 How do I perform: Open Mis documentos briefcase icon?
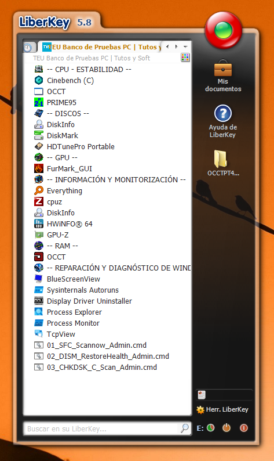(x=223, y=68)
